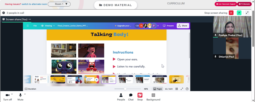The height and width of the screenshot is (102, 255).
Task: Click the bookshelf image
Action: point(63,50)
